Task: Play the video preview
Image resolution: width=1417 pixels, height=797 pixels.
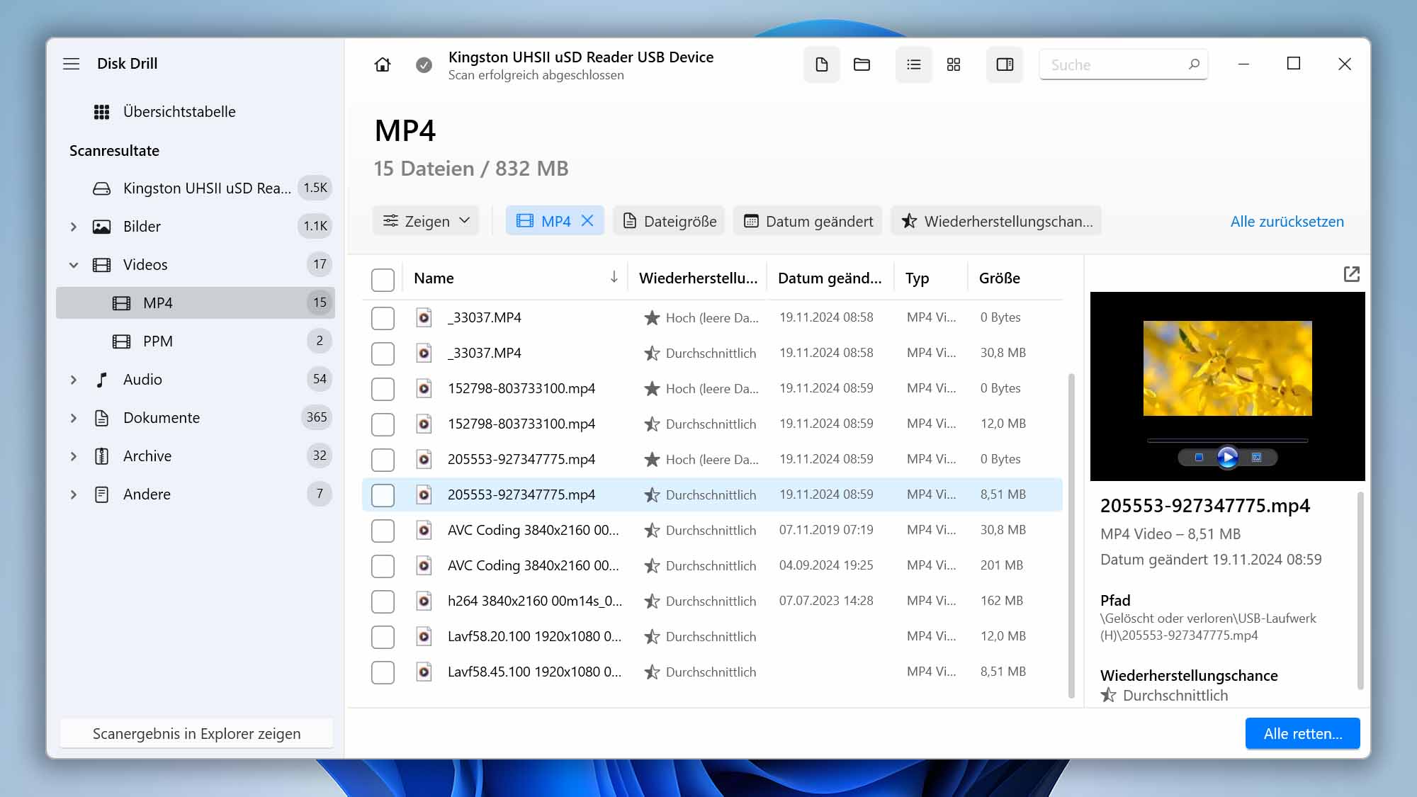Action: pyautogui.click(x=1228, y=458)
